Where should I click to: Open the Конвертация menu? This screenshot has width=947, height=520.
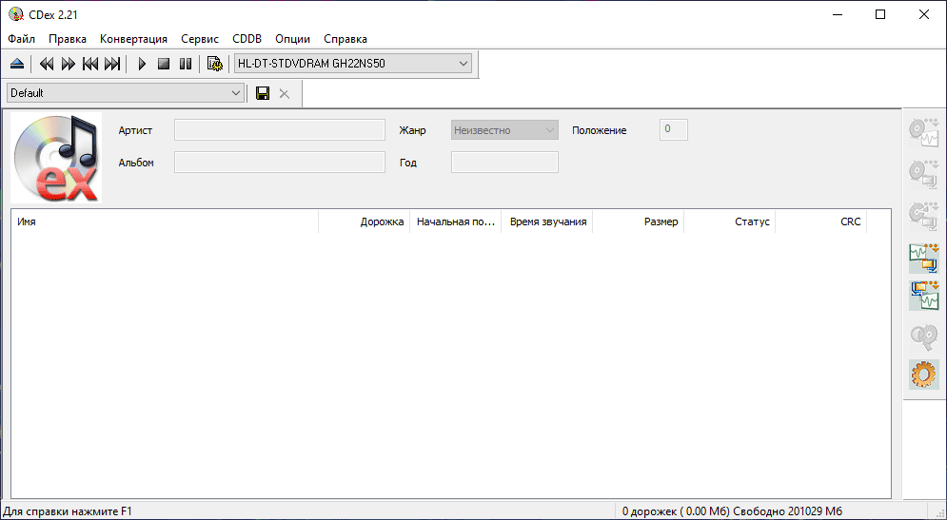(133, 39)
